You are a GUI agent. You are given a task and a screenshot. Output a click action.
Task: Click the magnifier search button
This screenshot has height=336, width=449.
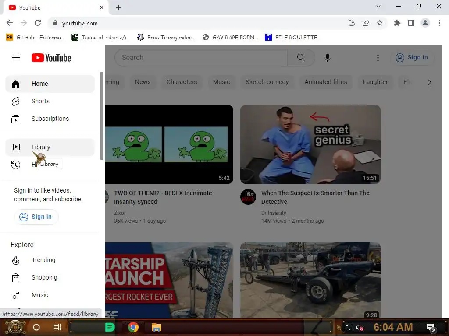click(x=301, y=58)
